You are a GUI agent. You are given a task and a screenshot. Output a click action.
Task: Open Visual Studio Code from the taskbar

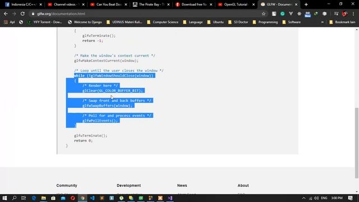92,198
